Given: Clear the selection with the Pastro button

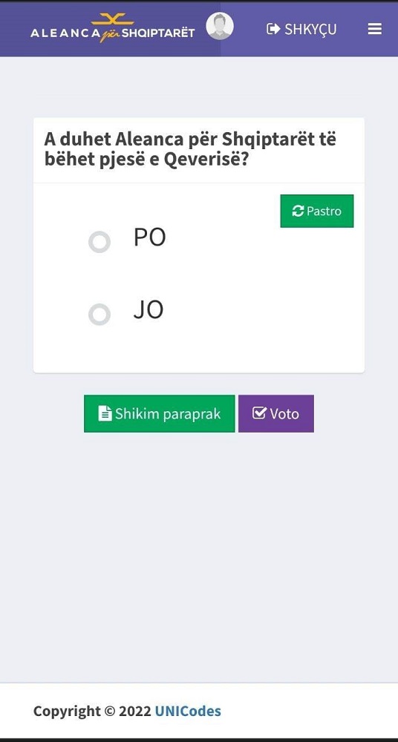Looking at the screenshot, I should (317, 211).
